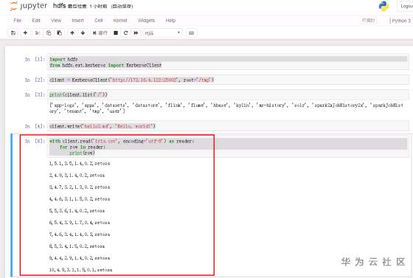Click the trusted notebook indicator
The image size is (413, 278).
(368, 20)
